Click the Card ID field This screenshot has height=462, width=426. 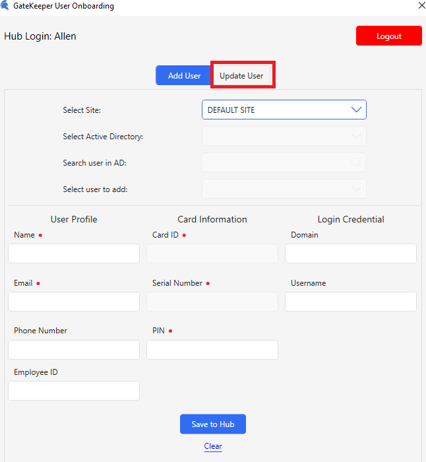coord(212,253)
